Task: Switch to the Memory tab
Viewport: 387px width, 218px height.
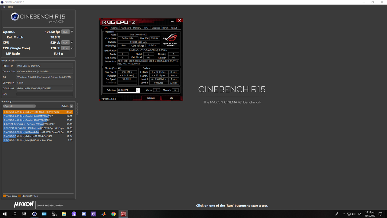Action: point(137,28)
